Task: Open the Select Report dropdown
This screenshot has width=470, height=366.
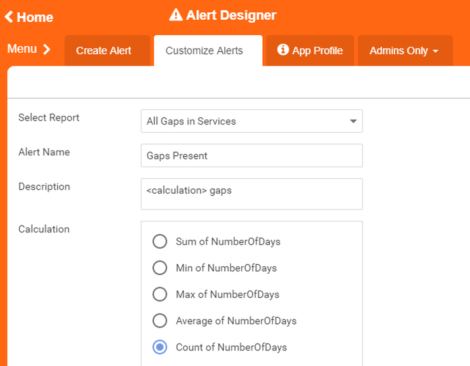Action: (x=252, y=121)
